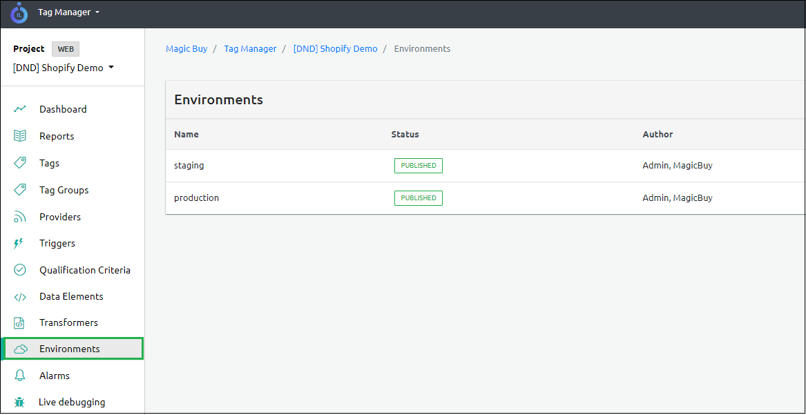Click the Transformers file icon
The height and width of the screenshot is (415, 806).
coord(20,323)
